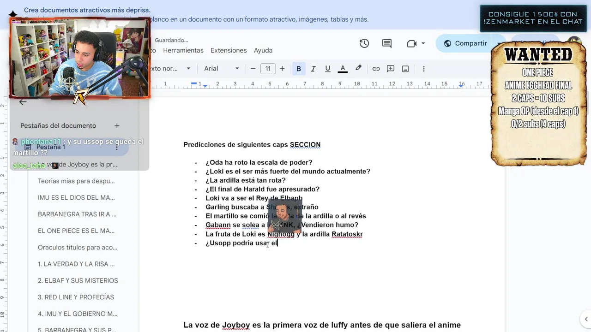Click the streamer webcam overlay
This screenshot has height=332, width=591.
[x=80, y=58]
